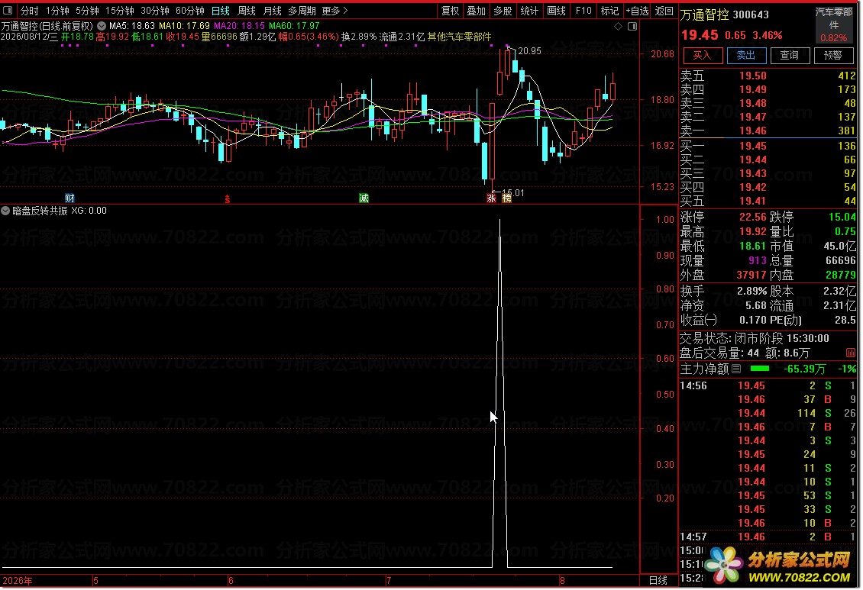
Task: Switch to 月线 monthly chart
Action: [x=273, y=11]
